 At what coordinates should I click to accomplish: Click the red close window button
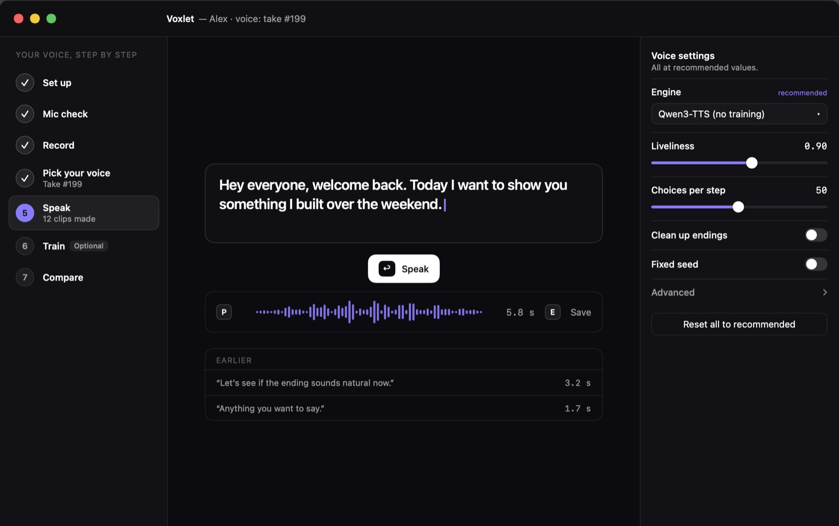[x=18, y=18]
